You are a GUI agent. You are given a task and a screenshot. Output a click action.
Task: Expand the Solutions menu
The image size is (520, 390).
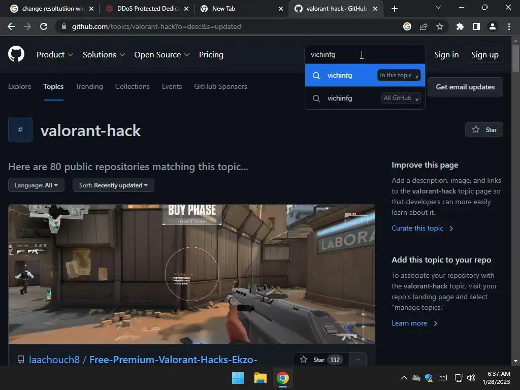pos(104,55)
